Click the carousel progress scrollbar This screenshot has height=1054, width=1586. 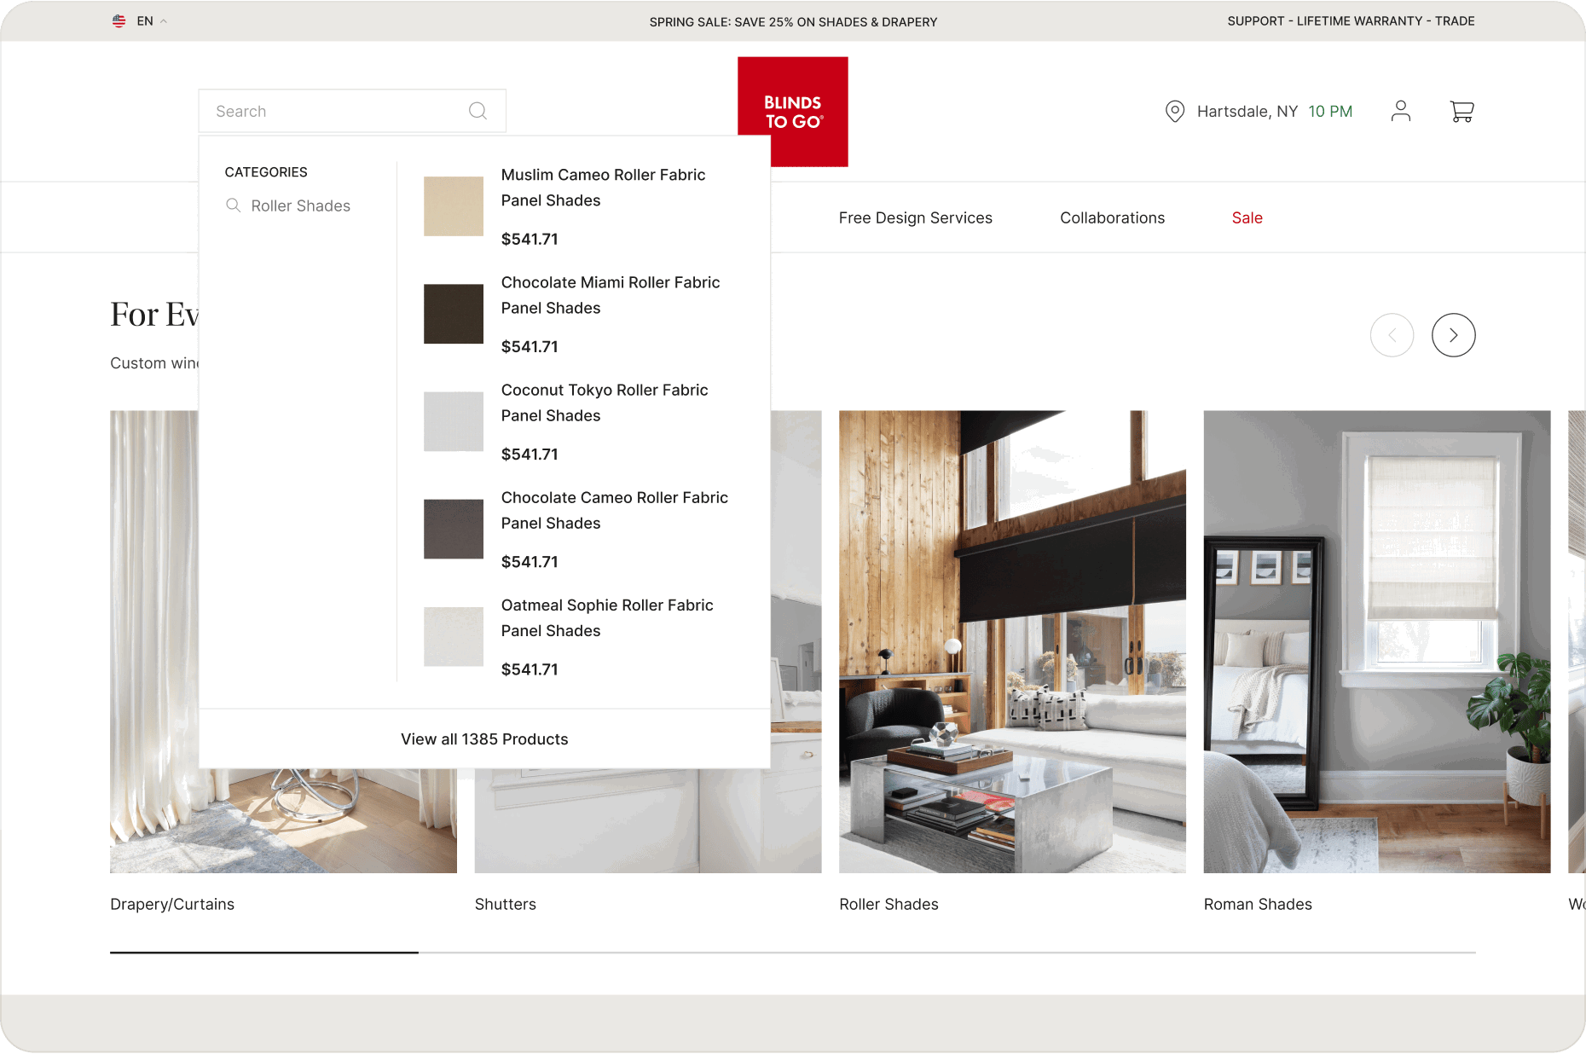792,952
